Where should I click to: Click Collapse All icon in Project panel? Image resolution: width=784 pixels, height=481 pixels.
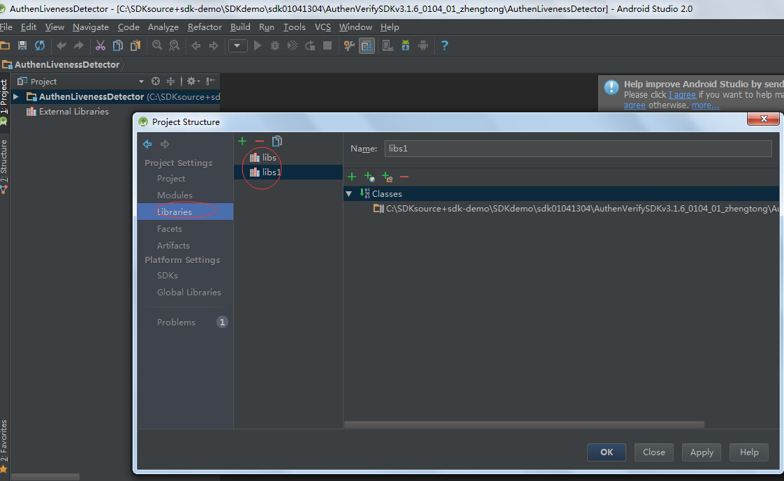pyautogui.click(x=170, y=81)
